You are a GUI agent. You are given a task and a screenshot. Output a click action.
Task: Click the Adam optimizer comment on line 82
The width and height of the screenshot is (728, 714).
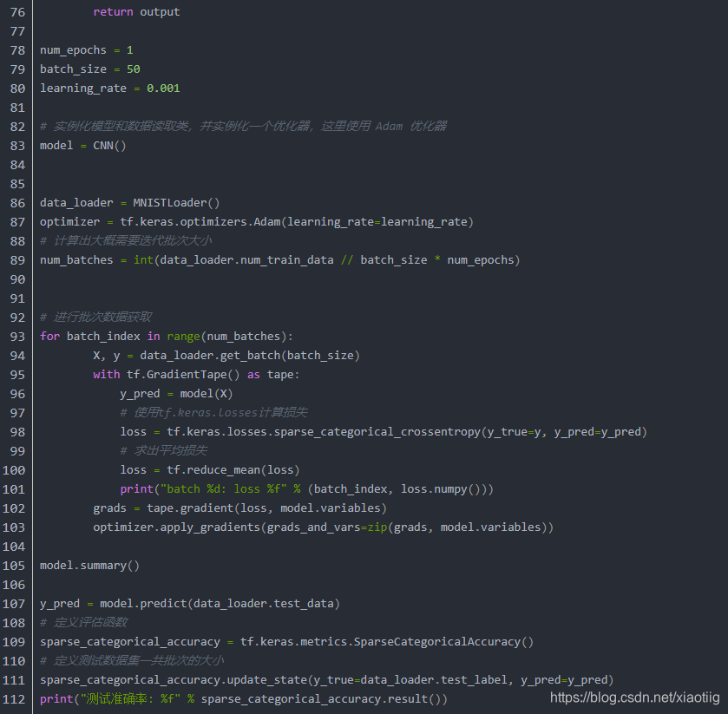(243, 127)
